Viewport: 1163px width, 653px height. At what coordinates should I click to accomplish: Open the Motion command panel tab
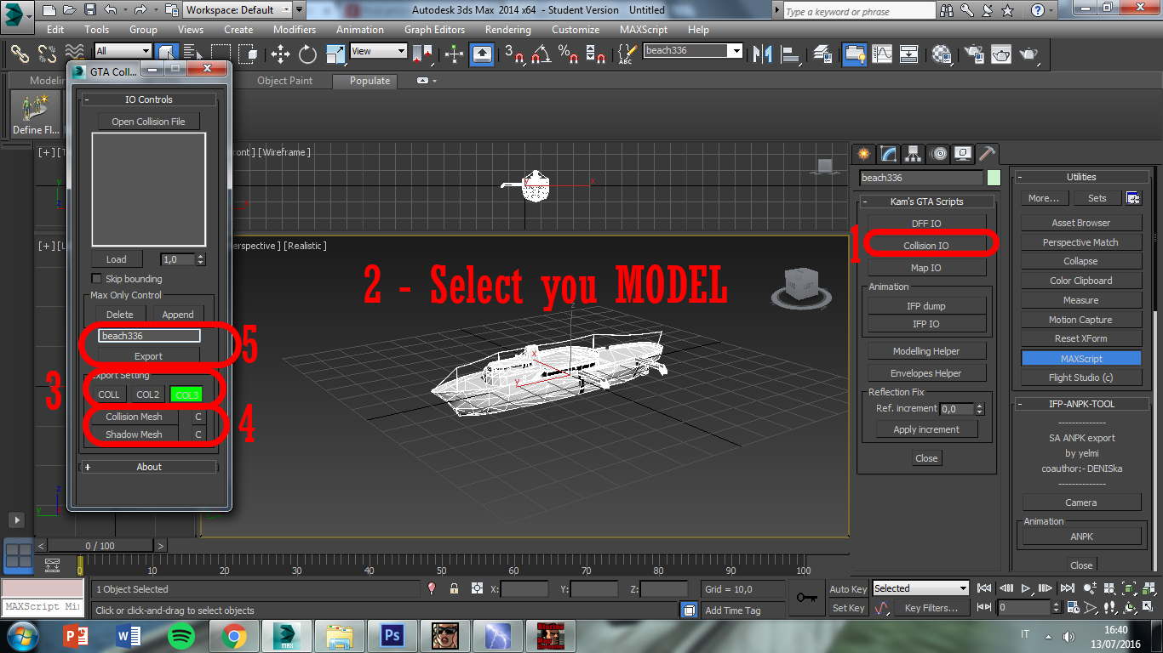point(938,154)
